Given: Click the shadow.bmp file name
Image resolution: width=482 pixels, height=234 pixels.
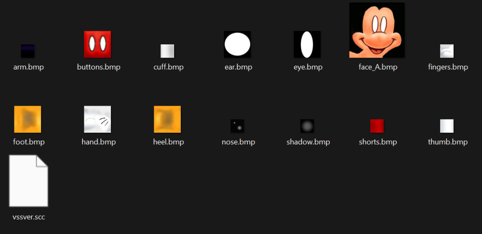Looking at the screenshot, I should click(308, 142).
